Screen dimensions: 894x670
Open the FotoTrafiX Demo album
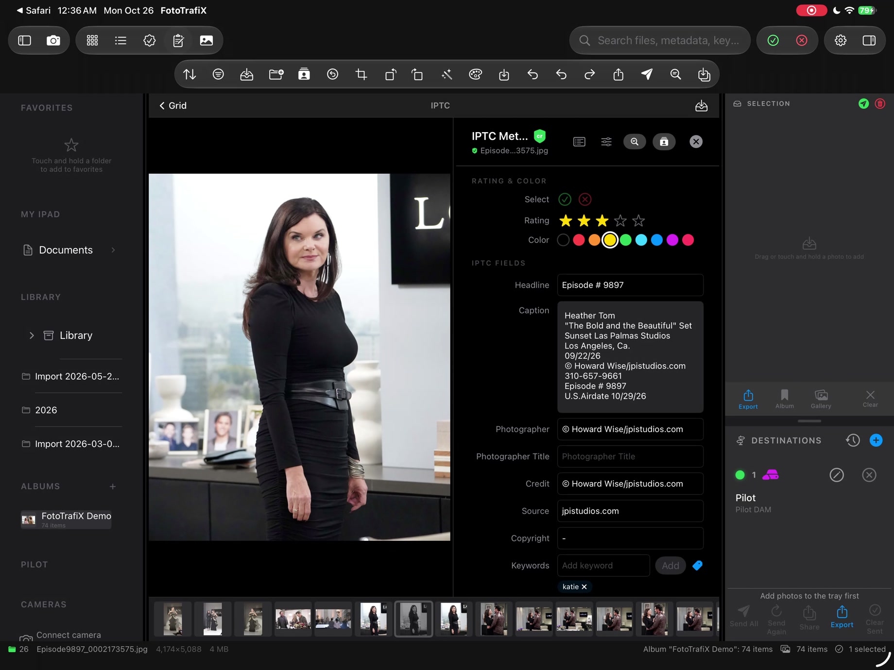click(x=67, y=519)
